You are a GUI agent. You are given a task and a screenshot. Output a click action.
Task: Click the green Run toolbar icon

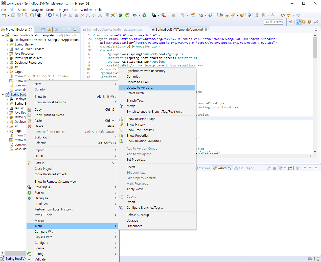point(144,15)
